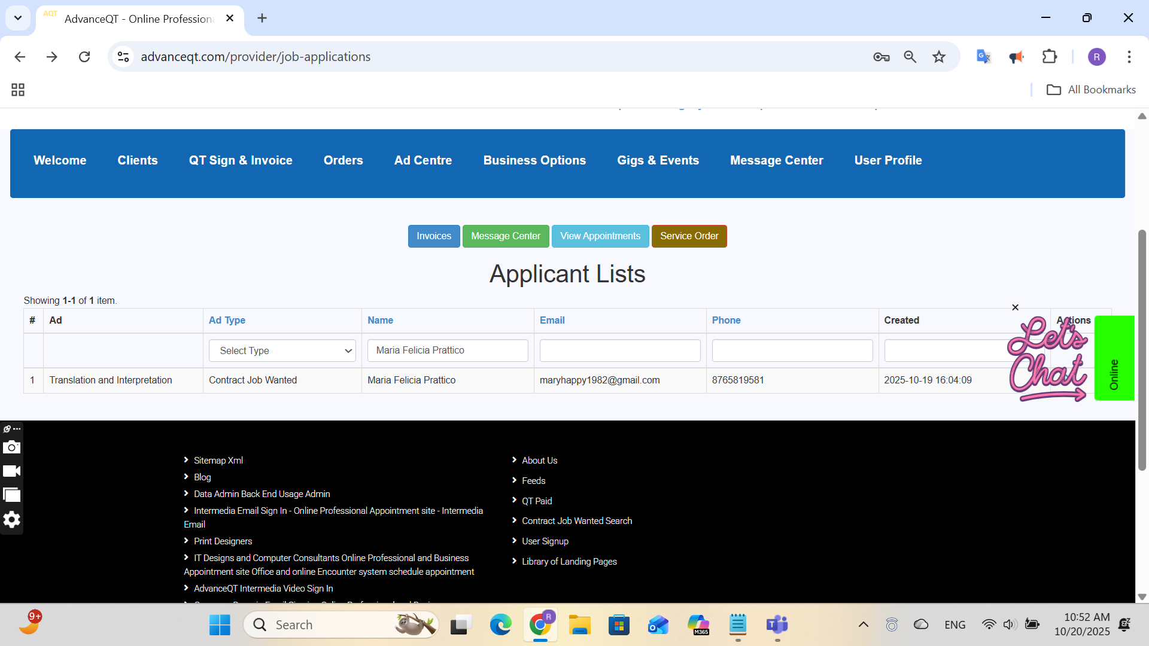Click the Service Order button

click(689, 236)
